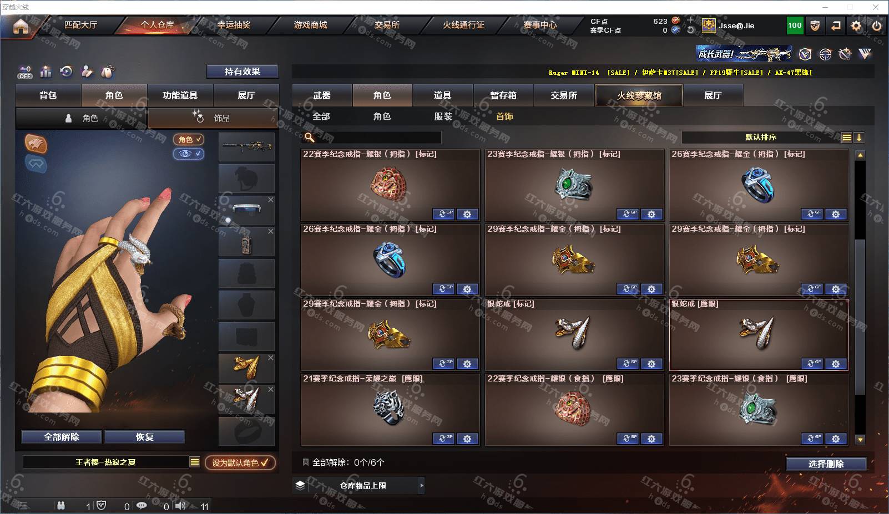Screen dimensions: 889x514
Task: Open settings gear on 银蛇戒 [鹰眼] item
Action: point(836,364)
